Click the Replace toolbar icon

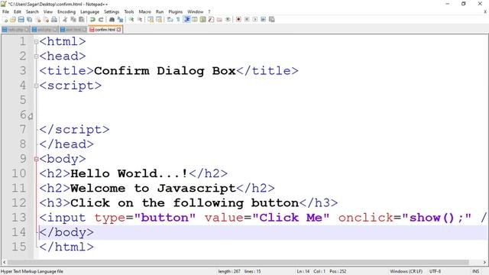(121, 19)
